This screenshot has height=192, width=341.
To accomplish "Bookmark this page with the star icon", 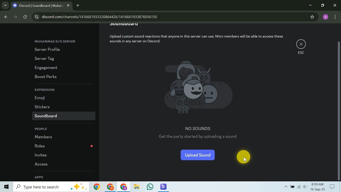I will point(312,17).
